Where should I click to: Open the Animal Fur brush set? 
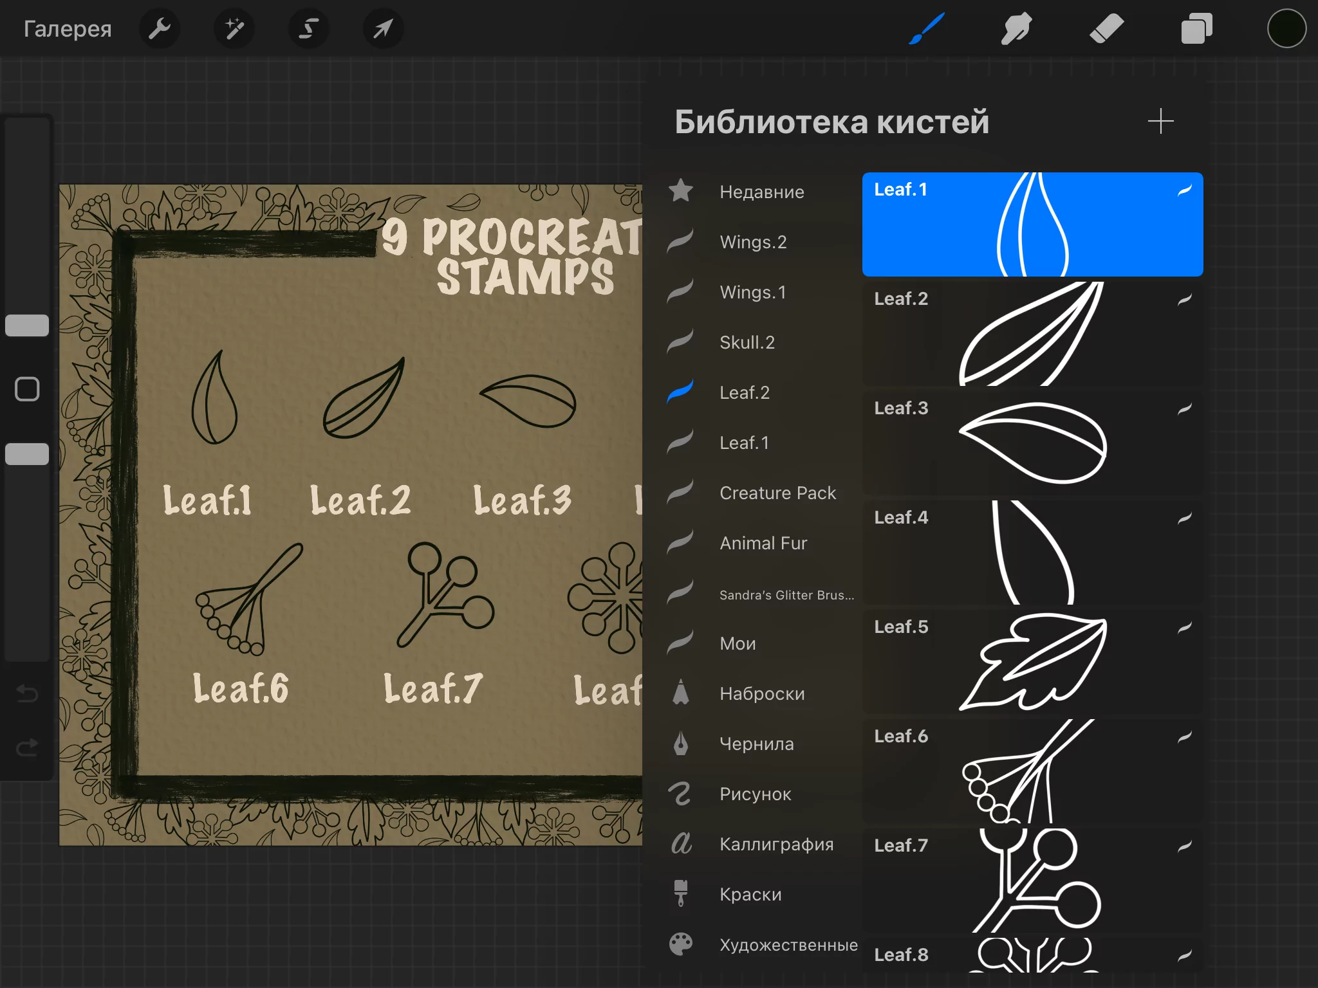pos(762,543)
